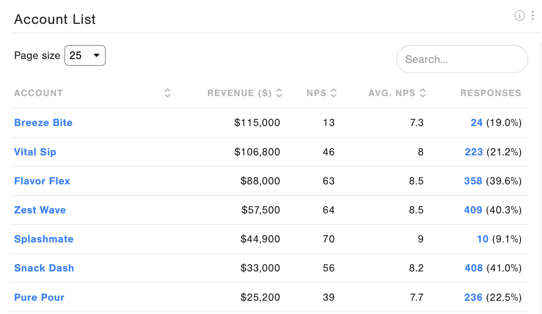Image resolution: width=542 pixels, height=314 pixels.
Task: Open the Flavor Flex account
Action: (x=42, y=181)
